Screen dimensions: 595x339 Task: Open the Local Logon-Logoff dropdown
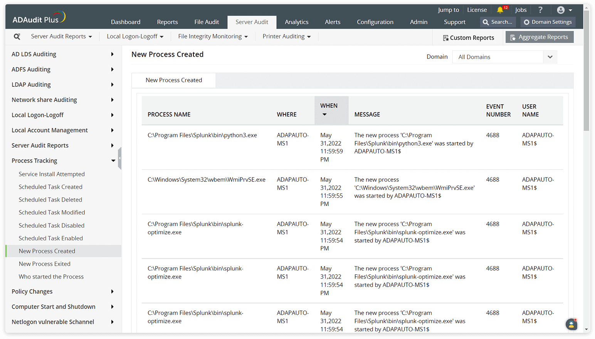pyautogui.click(x=134, y=36)
